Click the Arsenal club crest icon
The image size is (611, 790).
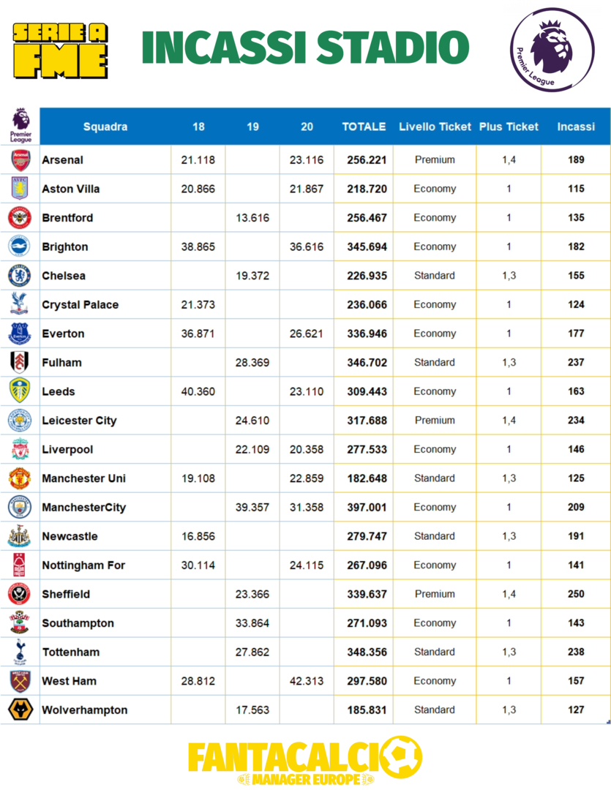click(20, 159)
